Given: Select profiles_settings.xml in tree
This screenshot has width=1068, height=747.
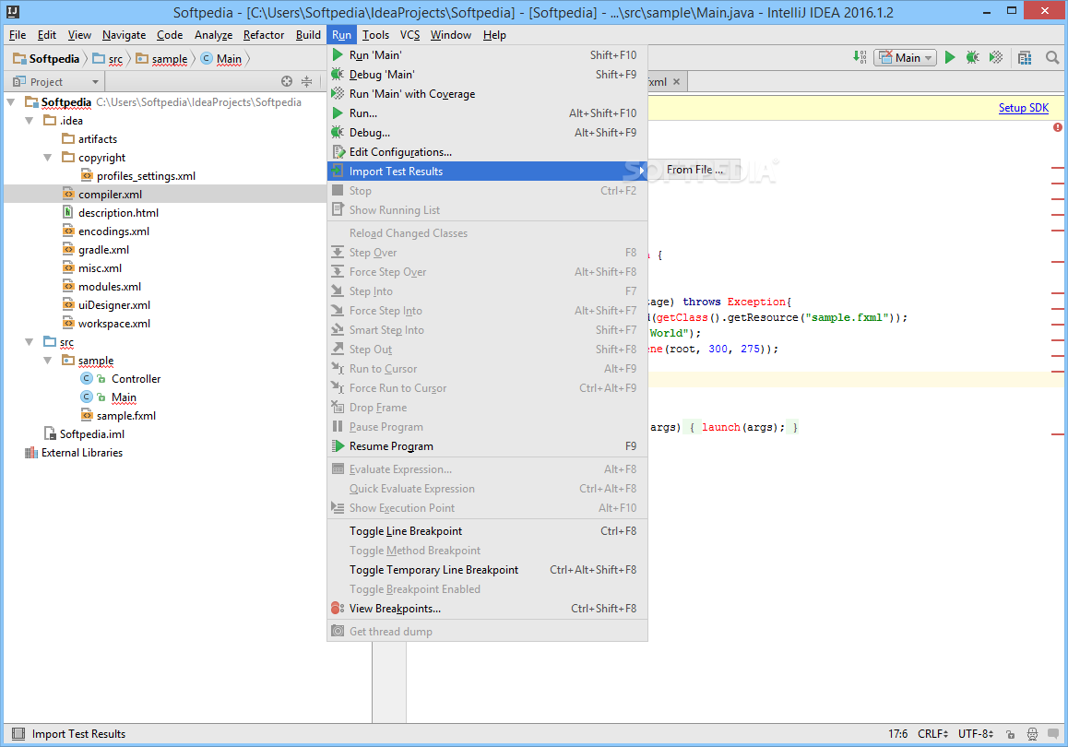Looking at the screenshot, I should point(146,176).
